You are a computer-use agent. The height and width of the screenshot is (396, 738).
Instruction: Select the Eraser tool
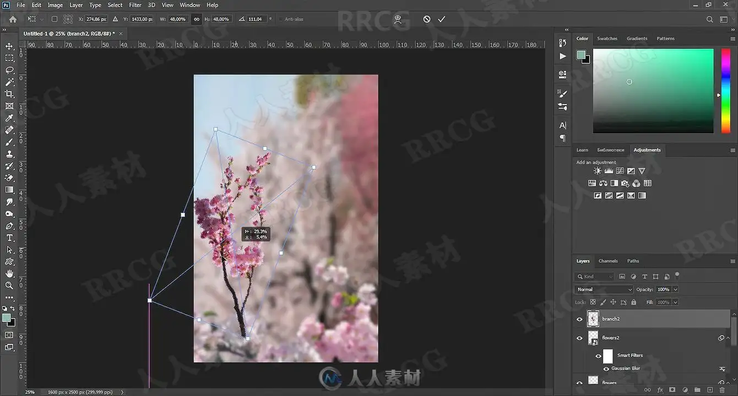pyautogui.click(x=9, y=178)
